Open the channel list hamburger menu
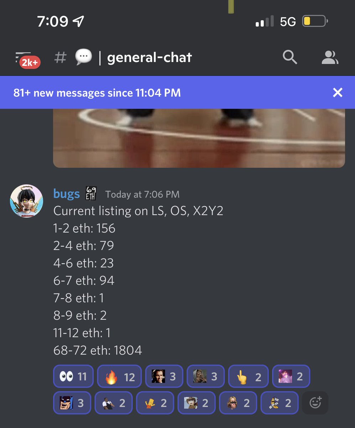This screenshot has height=428, width=355. coord(22,57)
